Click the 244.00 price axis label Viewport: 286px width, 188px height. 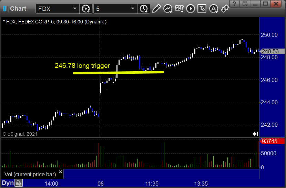click(x=269, y=102)
